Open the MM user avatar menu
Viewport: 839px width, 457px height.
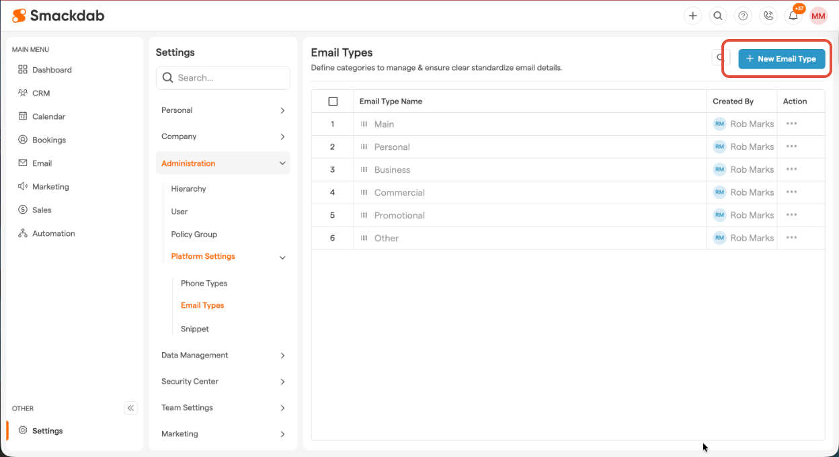pos(818,16)
